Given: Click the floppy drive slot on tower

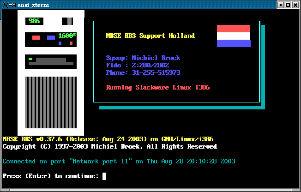Looking at the screenshot, I should (51, 61).
